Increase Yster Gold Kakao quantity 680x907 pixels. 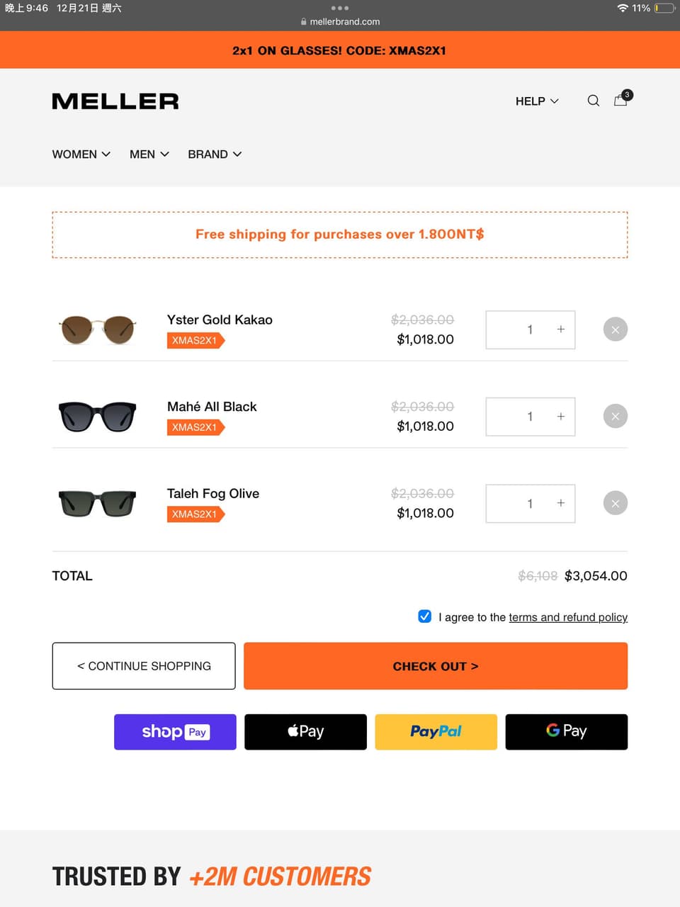(x=560, y=329)
